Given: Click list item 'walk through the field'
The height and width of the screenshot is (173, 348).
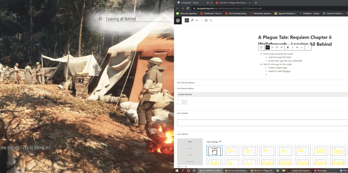Looking at the screenshot, I should 280,57.
